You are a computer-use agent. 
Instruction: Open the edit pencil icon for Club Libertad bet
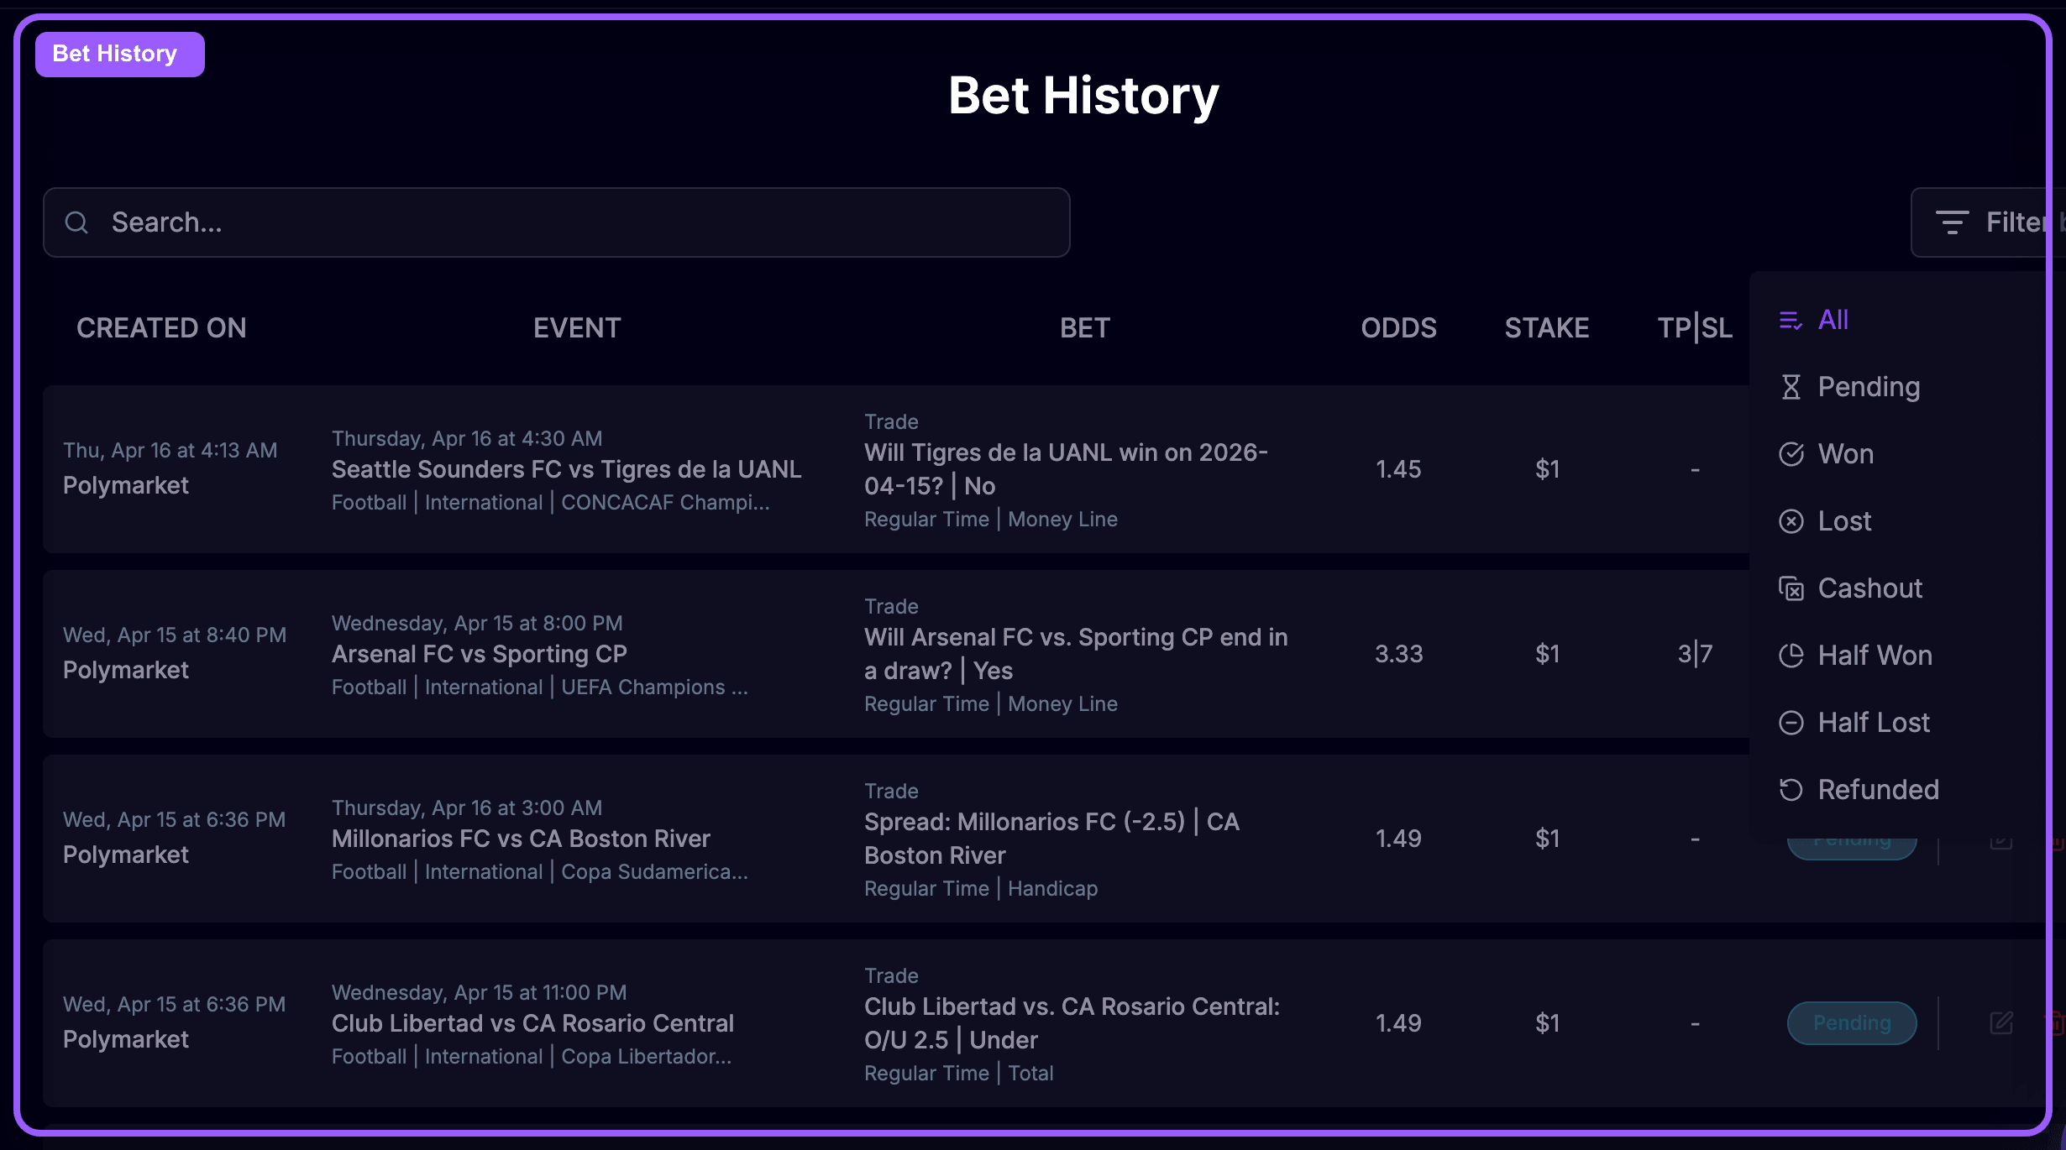(x=2002, y=1023)
